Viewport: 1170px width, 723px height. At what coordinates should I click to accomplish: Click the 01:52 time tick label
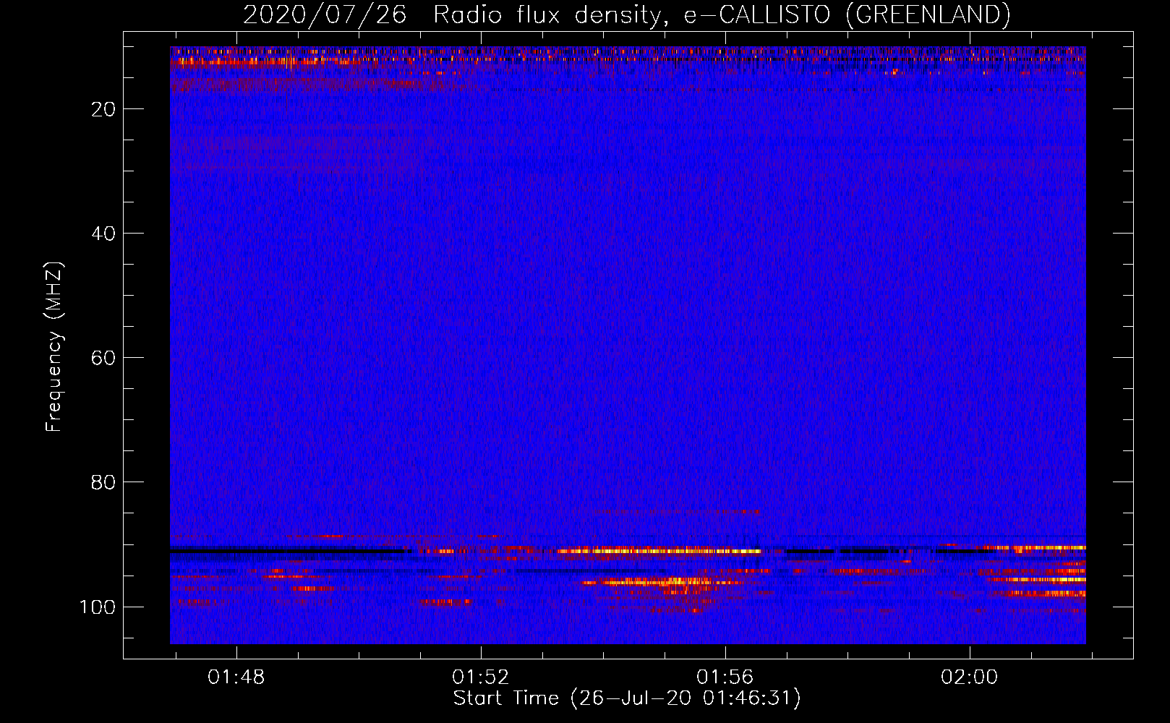[x=481, y=677]
